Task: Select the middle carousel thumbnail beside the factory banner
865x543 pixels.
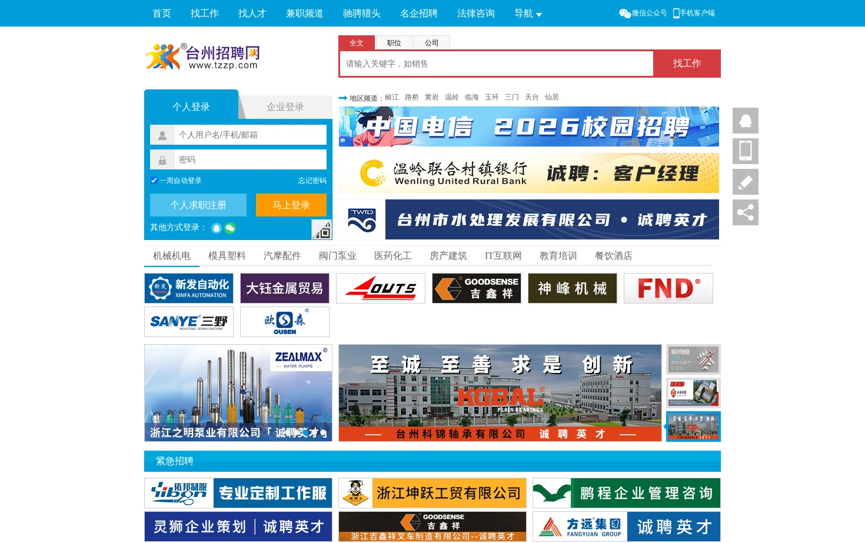Action: click(693, 392)
